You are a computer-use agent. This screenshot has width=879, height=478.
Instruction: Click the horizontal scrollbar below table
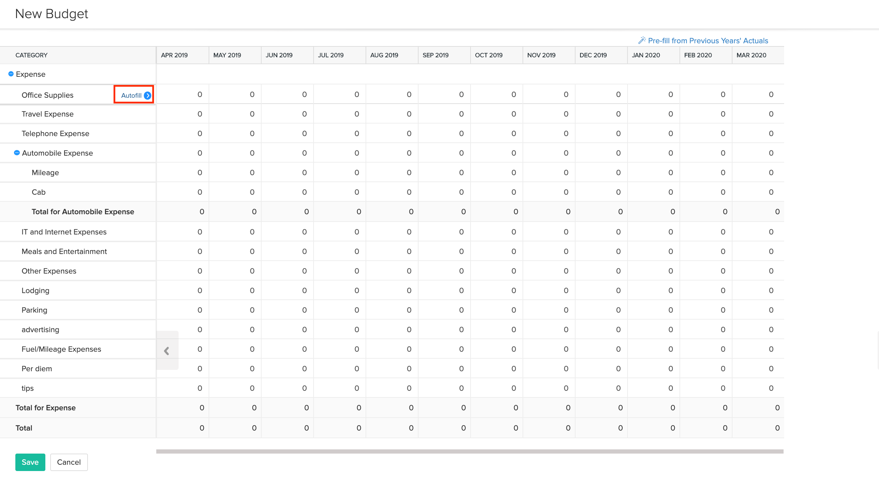[x=469, y=451]
